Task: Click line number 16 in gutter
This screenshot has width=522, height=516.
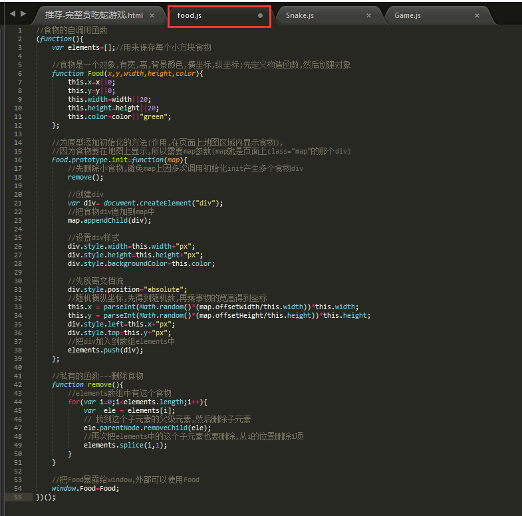Action: pyautogui.click(x=18, y=160)
